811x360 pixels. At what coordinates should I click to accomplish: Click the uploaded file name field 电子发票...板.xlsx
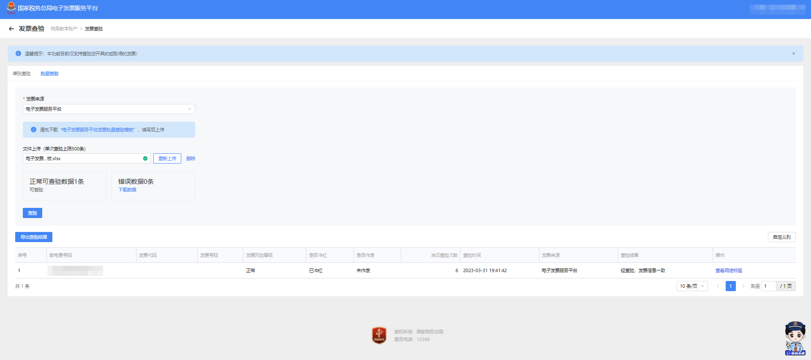[x=87, y=158]
